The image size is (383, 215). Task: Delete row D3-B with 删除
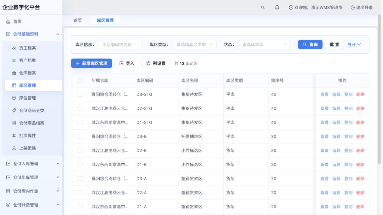[x=360, y=136]
